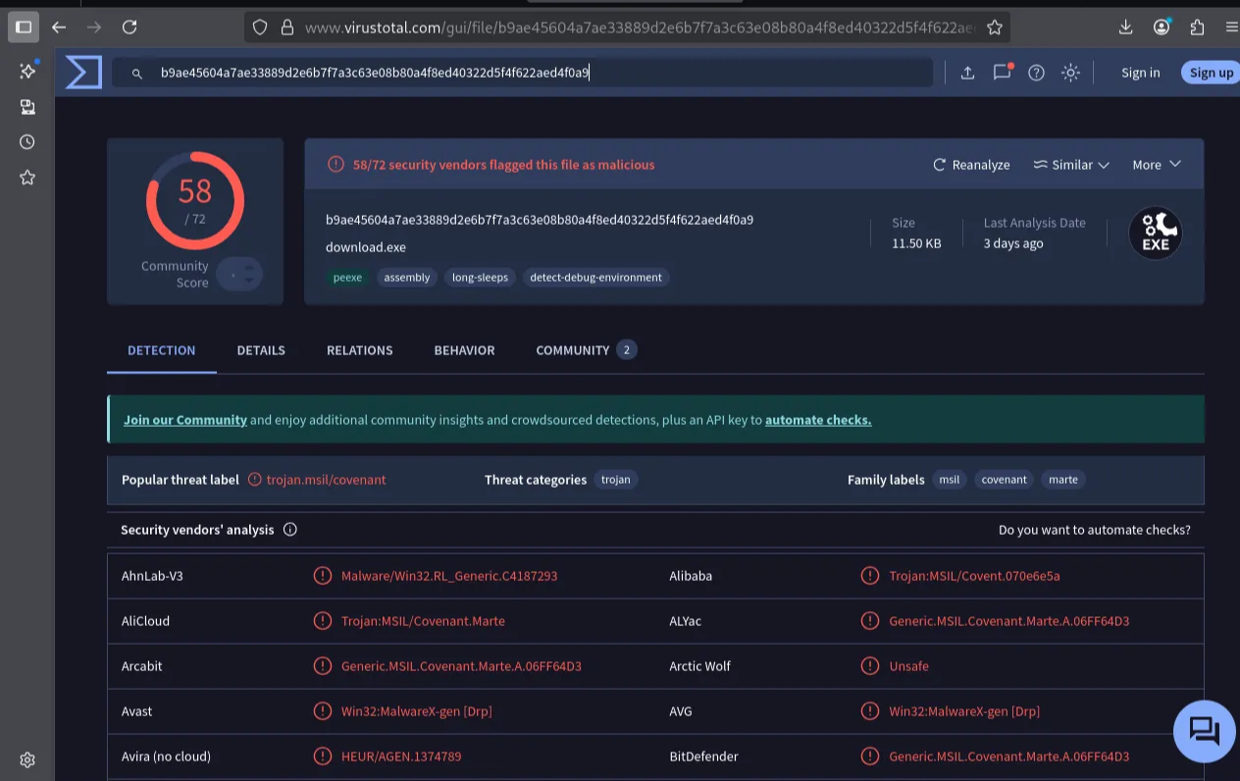Open the floating chat support bubble
Image resolution: width=1240 pixels, height=781 pixels.
1205,732
